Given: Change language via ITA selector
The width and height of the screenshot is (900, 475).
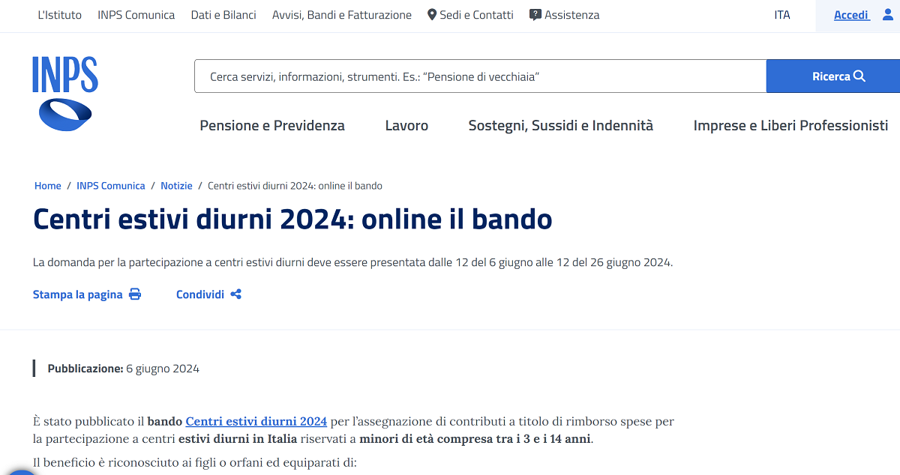Looking at the screenshot, I should pos(782,15).
